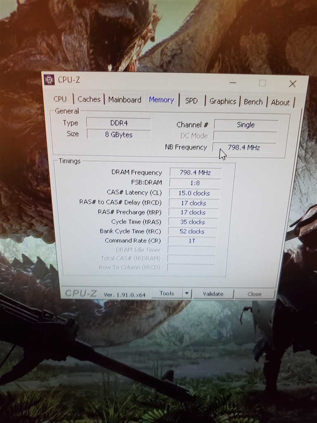317x423 pixels.
Task: Go to the SPD tab
Action: [192, 101]
